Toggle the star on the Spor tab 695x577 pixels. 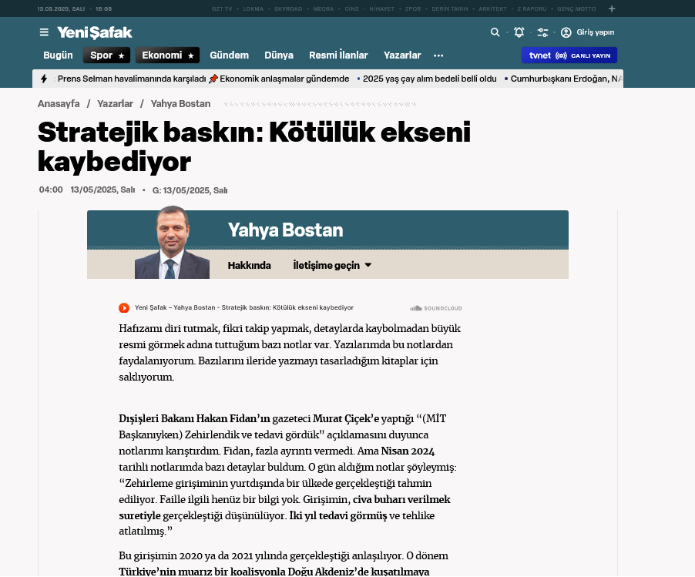pos(121,55)
